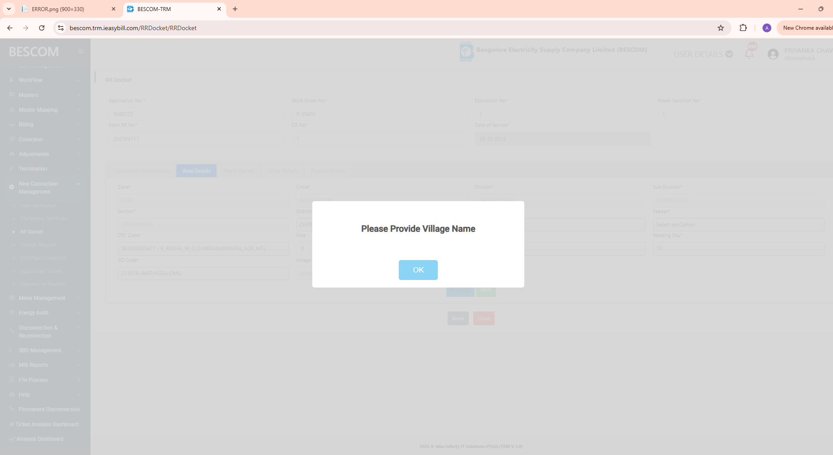Click the user account avatar icon

[773, 54]
